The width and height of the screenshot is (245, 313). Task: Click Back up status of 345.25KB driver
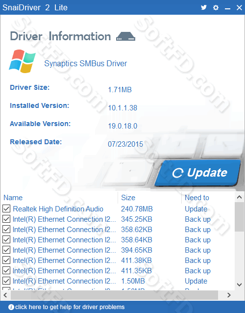tap(198, 219)
